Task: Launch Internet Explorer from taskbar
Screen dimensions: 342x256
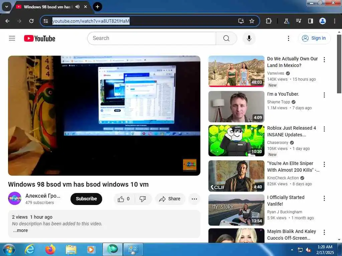Action: pos(29,249)
